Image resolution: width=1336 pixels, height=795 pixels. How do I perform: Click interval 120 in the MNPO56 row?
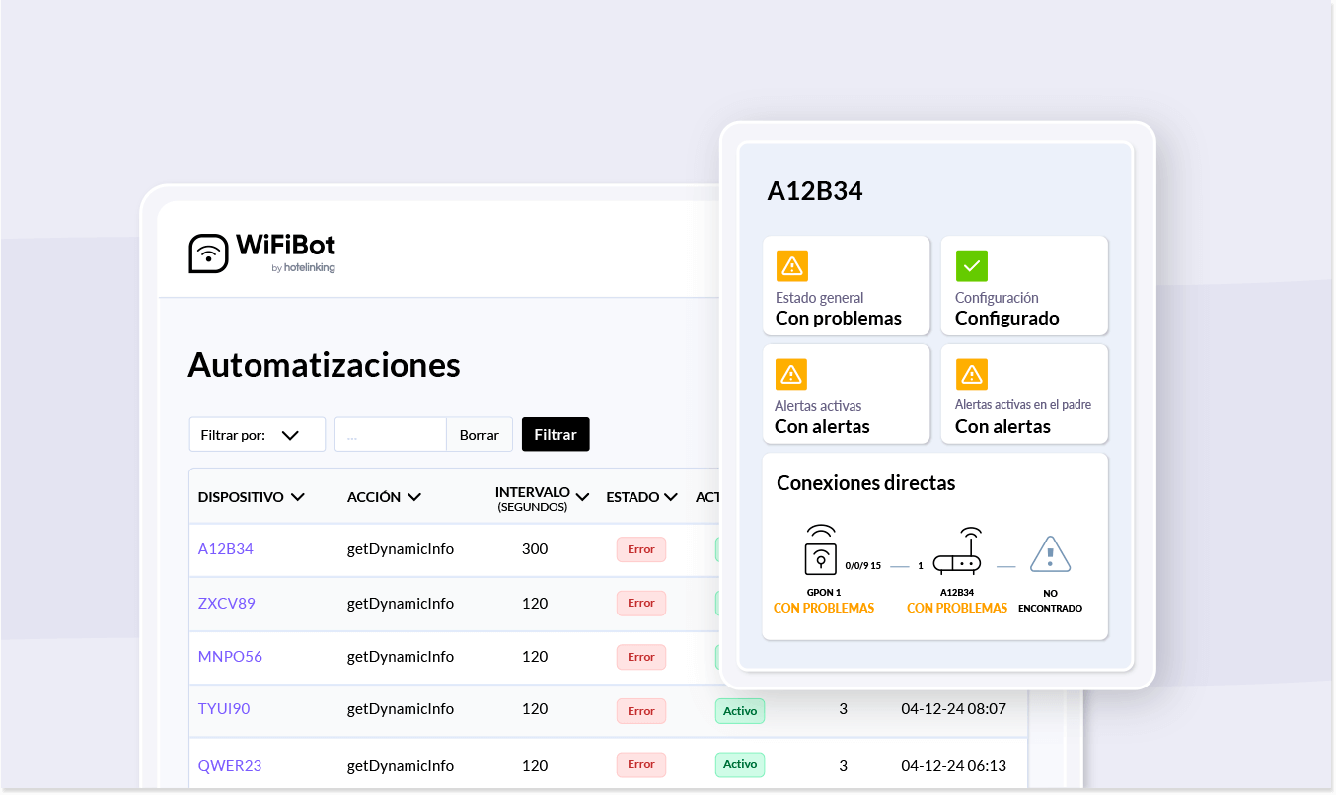click(x=535, y=656)
